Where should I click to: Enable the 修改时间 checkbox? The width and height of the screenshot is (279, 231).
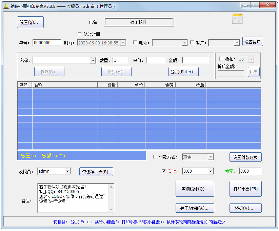80,34
